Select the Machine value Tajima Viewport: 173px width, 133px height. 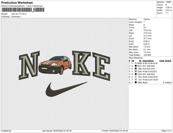[146, 19]
